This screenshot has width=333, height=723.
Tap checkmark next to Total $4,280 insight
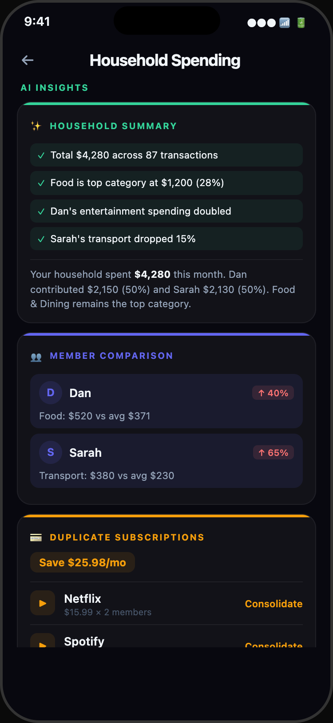click(41, 155)
